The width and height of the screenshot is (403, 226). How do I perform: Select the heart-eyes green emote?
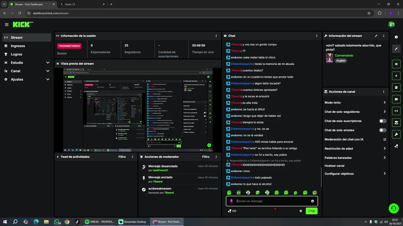[x=315, y=192]
